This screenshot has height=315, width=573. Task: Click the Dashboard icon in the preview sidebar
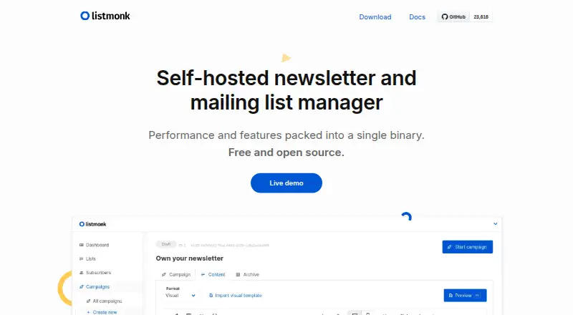[82, 245]
